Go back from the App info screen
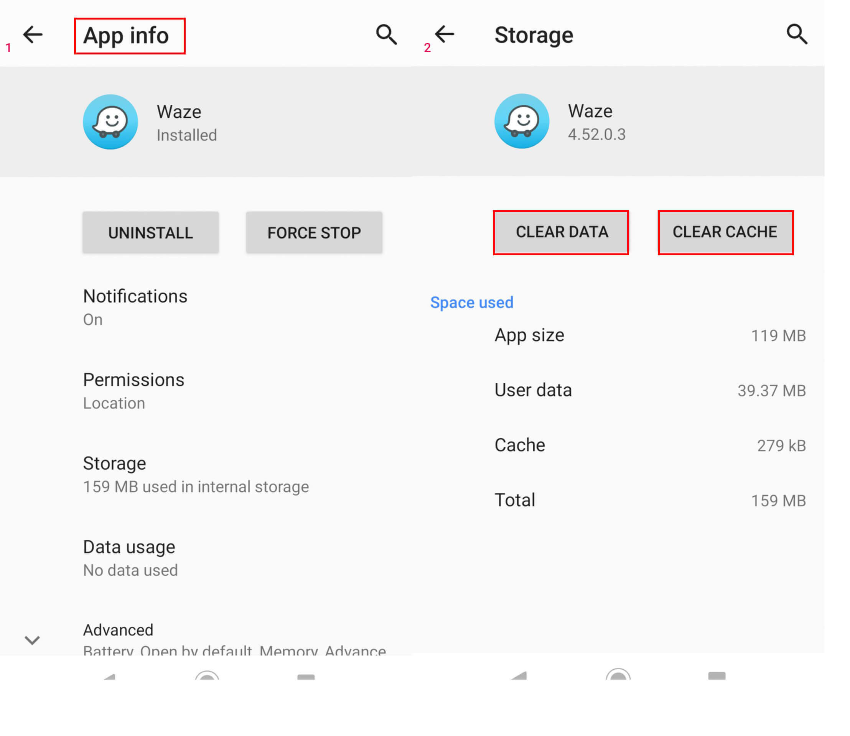Viewport: 850px width, 736px height. [x=33, y=34]
